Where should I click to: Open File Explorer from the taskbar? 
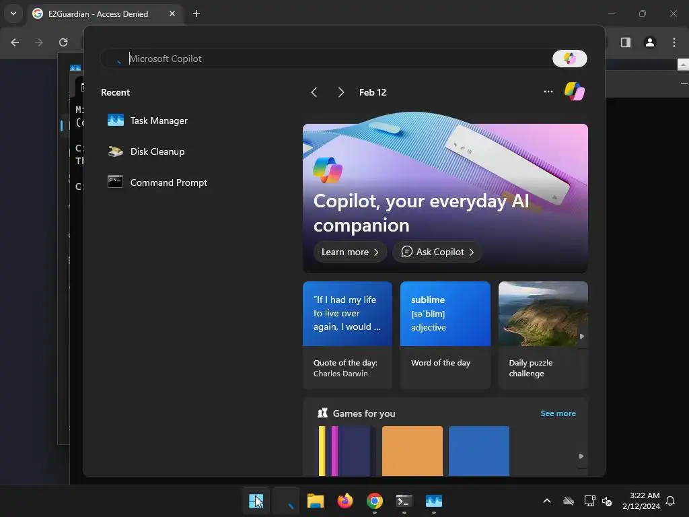click(x=316, y=501)
